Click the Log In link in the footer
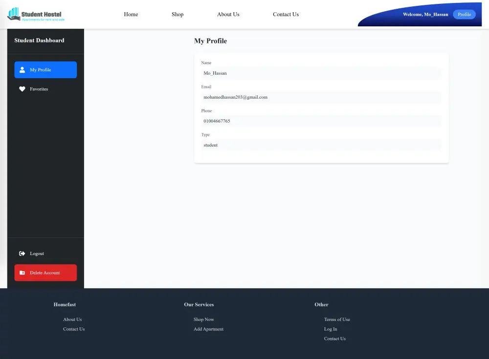This screenshot has height=359, width=489. (330, 329)
